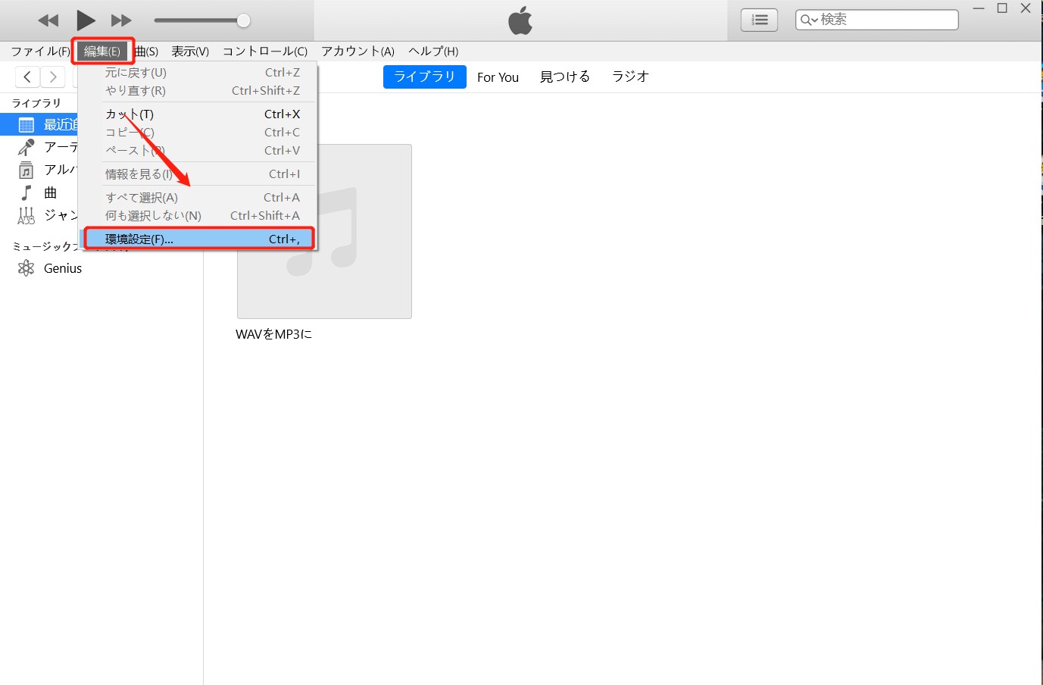
Task: Select 元に戻す(U) from the edit menu
Action: [198, 72]
